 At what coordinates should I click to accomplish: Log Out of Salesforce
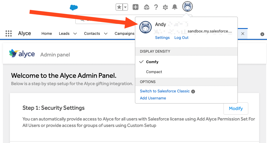181,37
